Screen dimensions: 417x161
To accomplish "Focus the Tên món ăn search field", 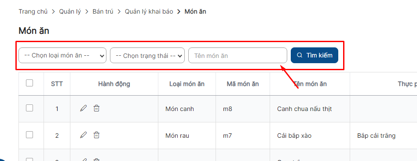I will [238, 55].
